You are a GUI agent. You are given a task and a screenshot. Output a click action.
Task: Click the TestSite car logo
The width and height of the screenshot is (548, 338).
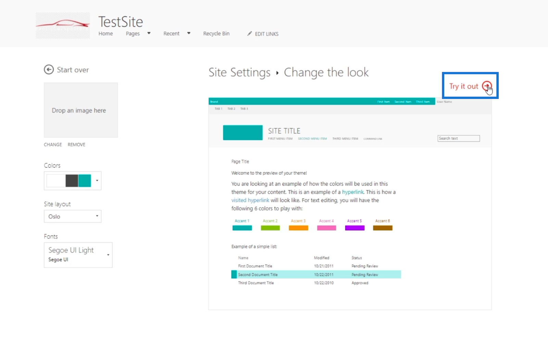point(63,25)
